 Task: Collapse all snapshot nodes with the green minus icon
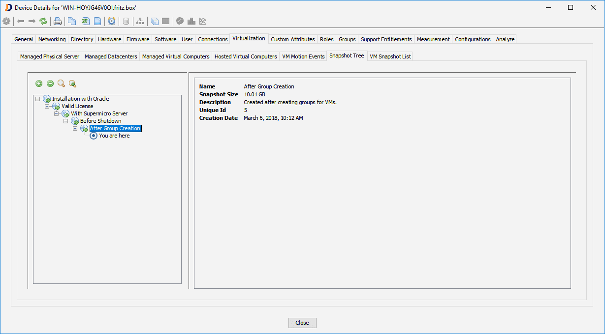pos(50,83)
